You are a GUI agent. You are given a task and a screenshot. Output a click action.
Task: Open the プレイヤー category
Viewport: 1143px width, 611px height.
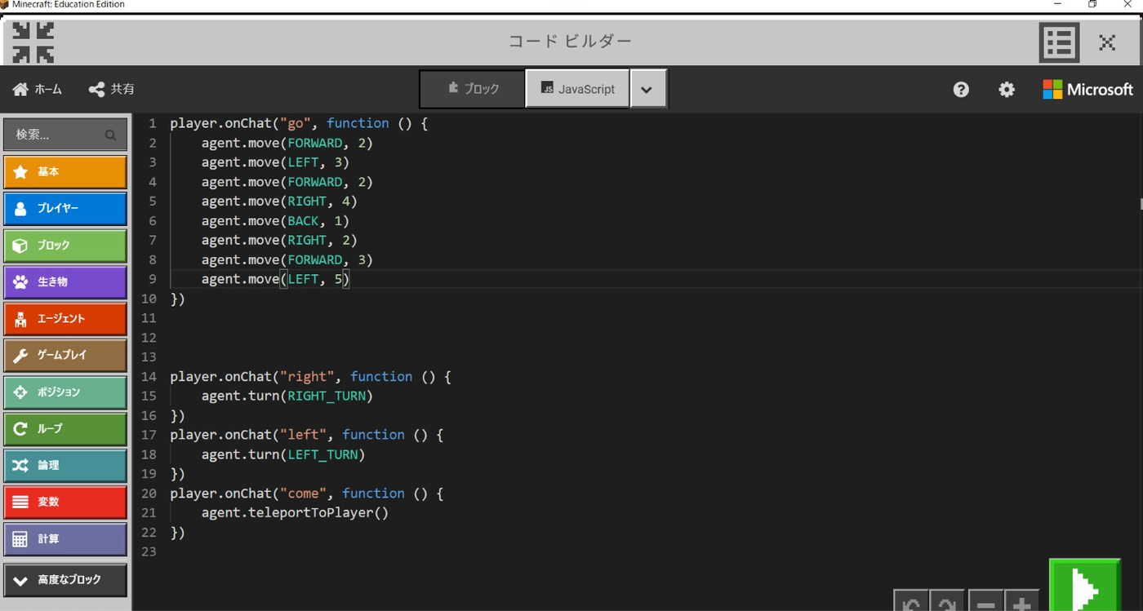pyautogui.click(x=65, y=209)
